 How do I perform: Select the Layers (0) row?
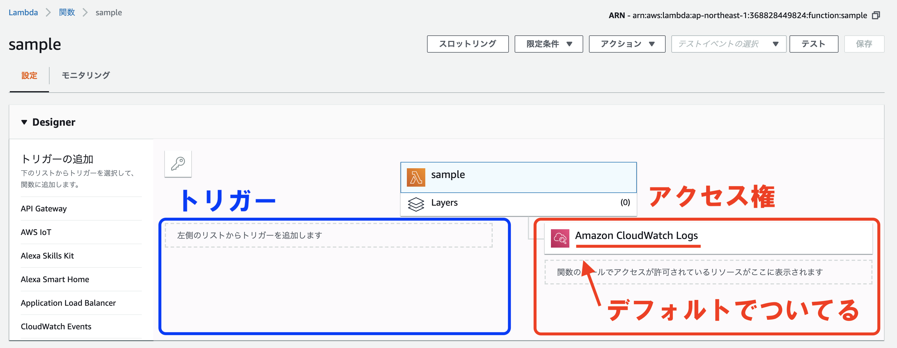(x=518, y=204)
